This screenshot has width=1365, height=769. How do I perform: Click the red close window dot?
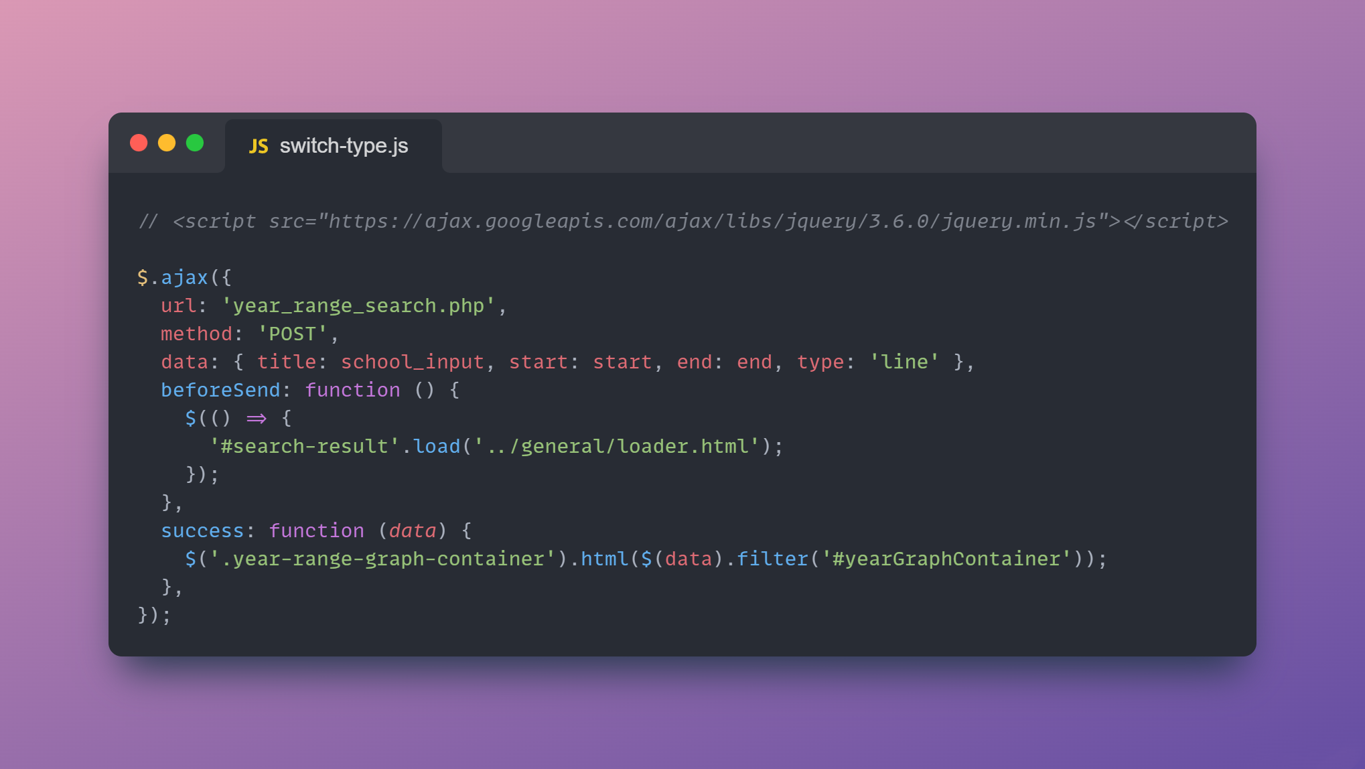(x=139, y=143)
